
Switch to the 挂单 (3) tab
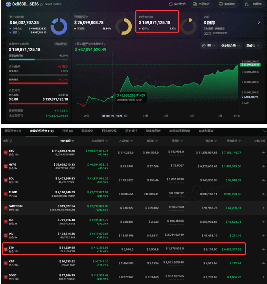pos(67,130)
